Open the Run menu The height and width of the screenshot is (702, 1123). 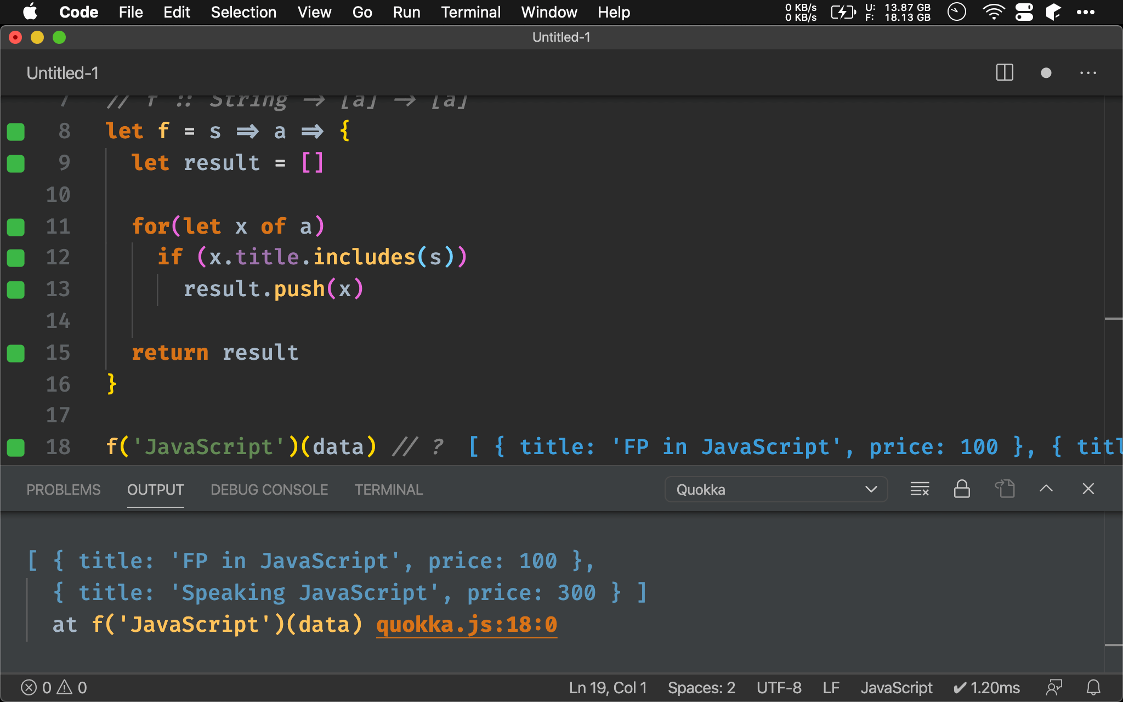pos(406,12)
